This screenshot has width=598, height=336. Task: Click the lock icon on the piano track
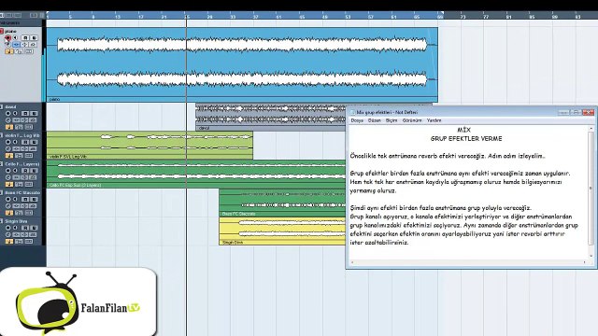point(19,51)
